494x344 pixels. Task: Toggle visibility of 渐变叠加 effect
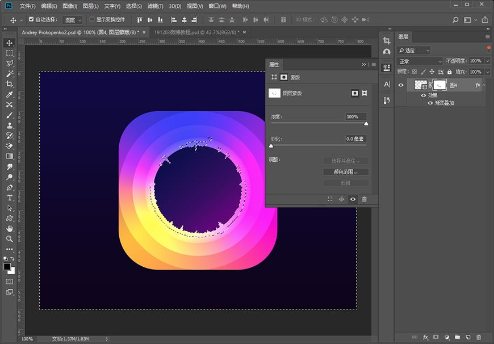click(x=430, y=103)
